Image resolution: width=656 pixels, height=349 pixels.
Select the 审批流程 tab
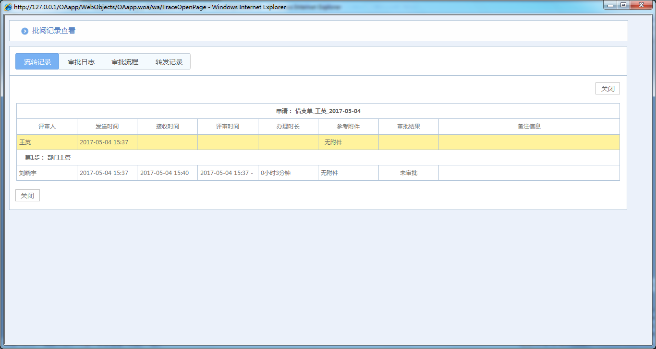125,62
